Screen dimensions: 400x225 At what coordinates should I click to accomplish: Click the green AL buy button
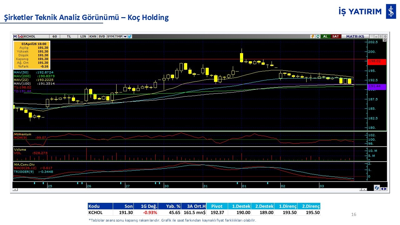tap(325, 37)
